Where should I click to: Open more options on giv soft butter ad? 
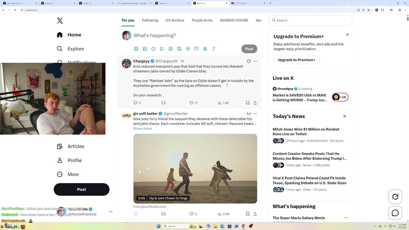tap(255, 113)
